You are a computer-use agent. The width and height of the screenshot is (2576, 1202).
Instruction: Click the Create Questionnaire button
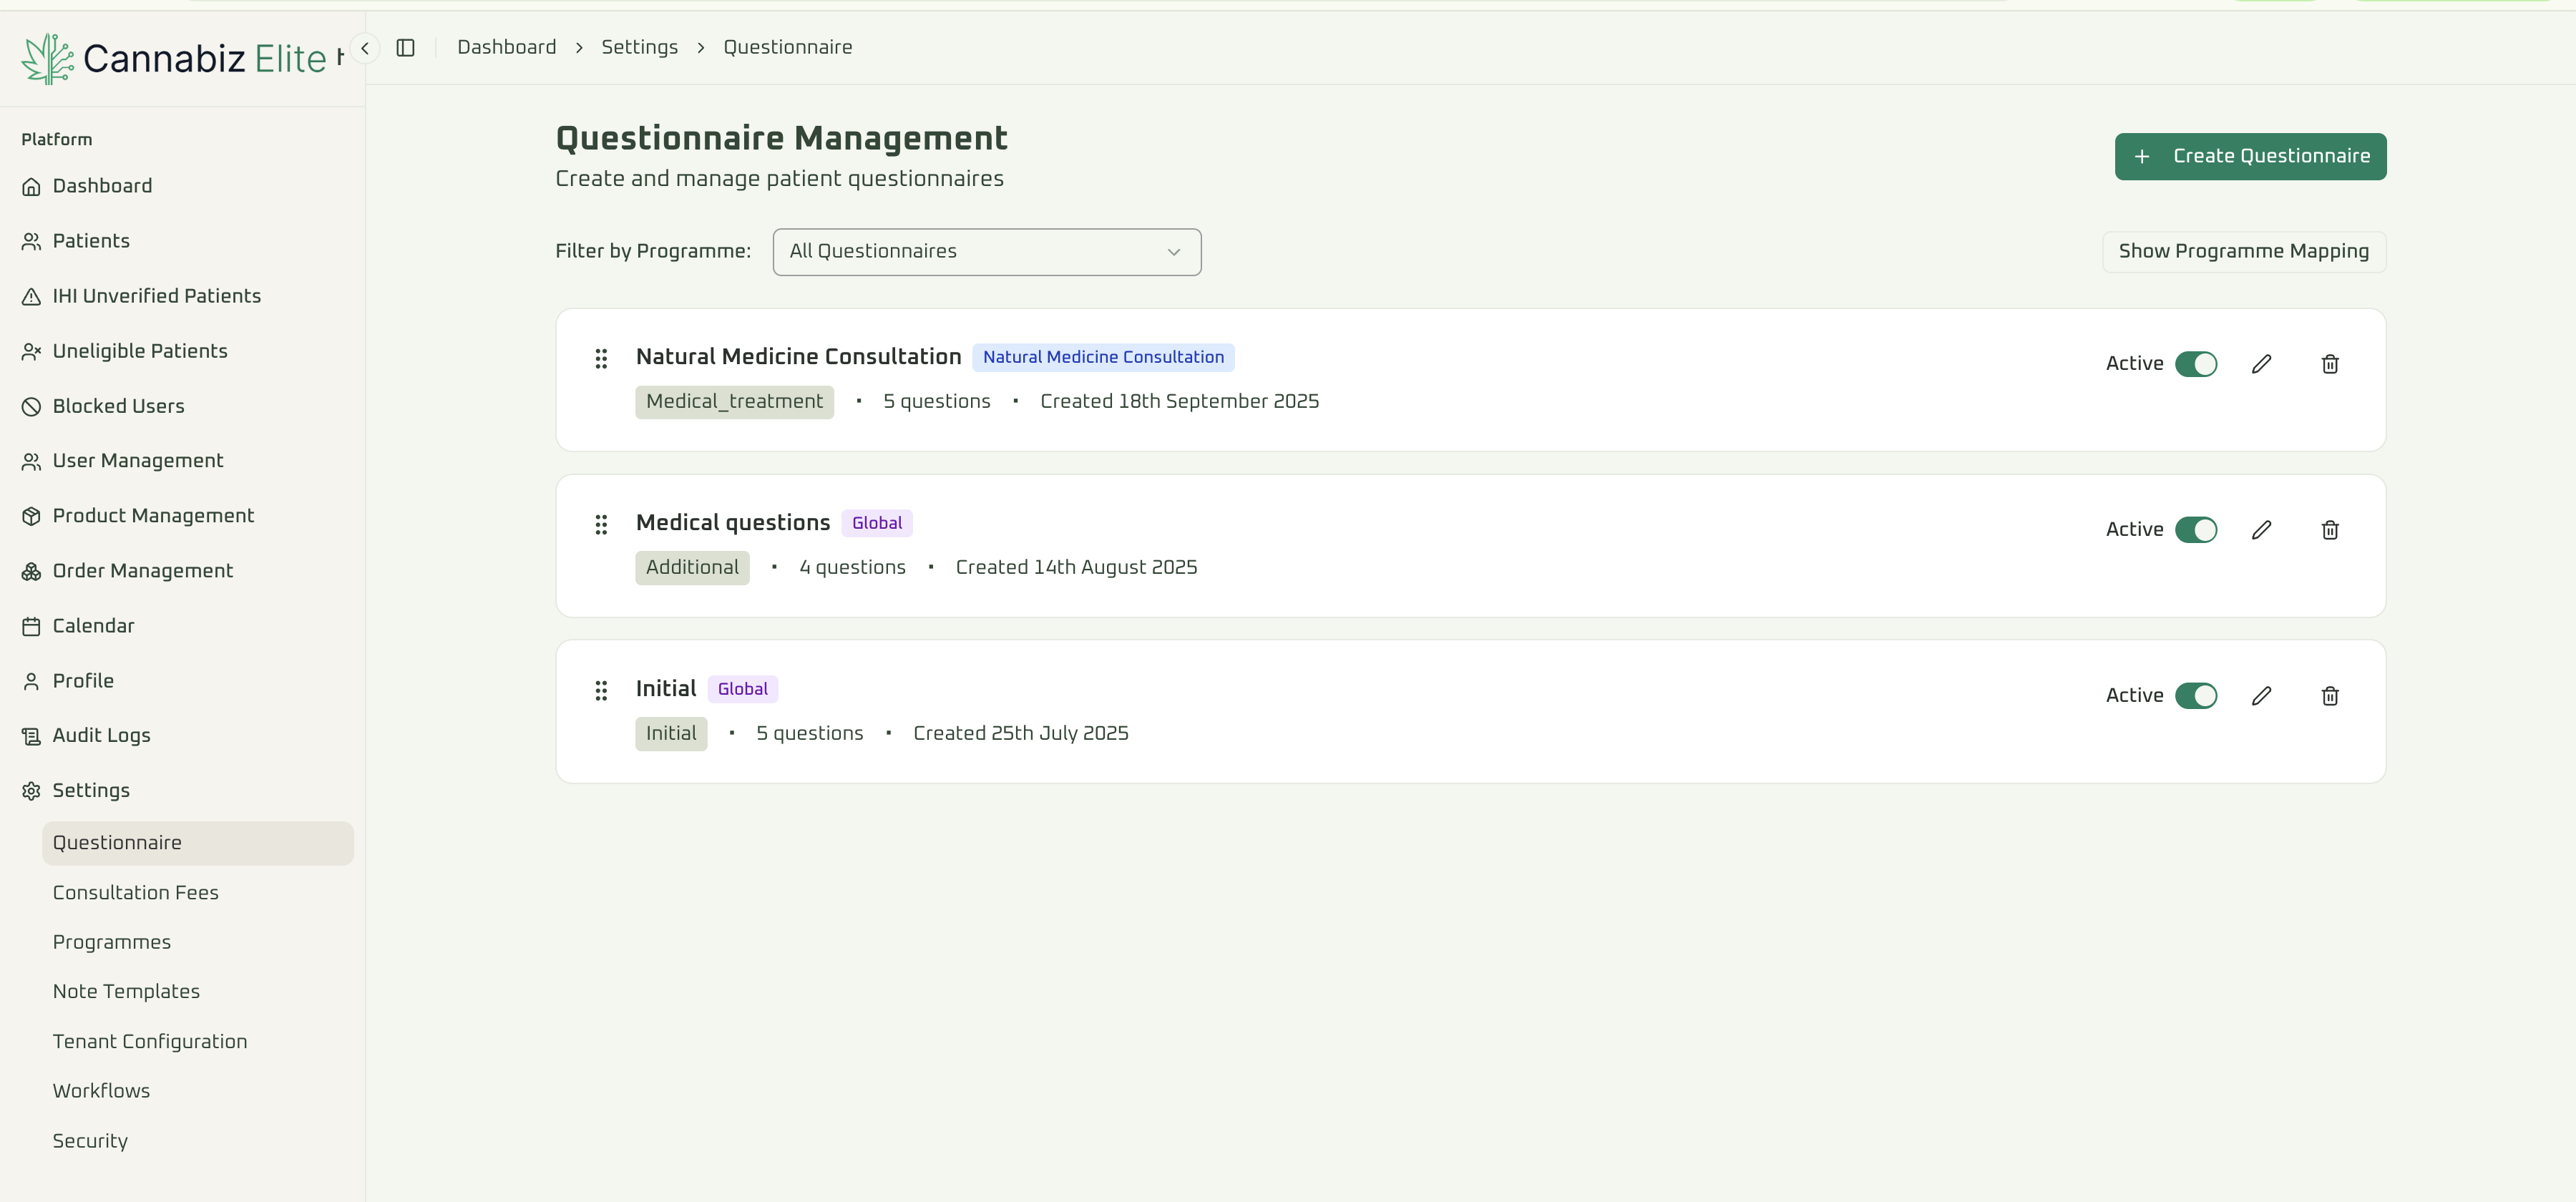(2250, 156)
